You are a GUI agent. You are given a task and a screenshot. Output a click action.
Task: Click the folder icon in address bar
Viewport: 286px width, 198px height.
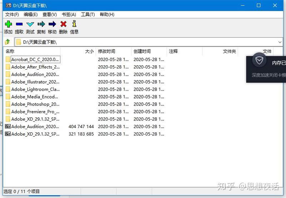(19, 42)
